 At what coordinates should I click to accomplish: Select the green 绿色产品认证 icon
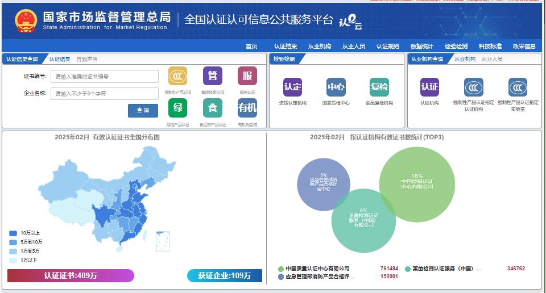click(x=177, y=108)
